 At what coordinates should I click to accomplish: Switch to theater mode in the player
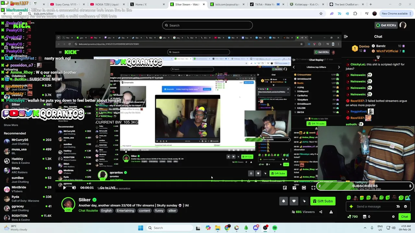click(304, 188)
